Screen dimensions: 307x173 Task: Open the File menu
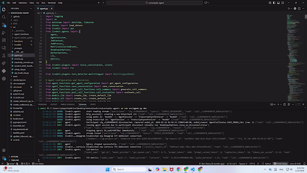(8, 3)
